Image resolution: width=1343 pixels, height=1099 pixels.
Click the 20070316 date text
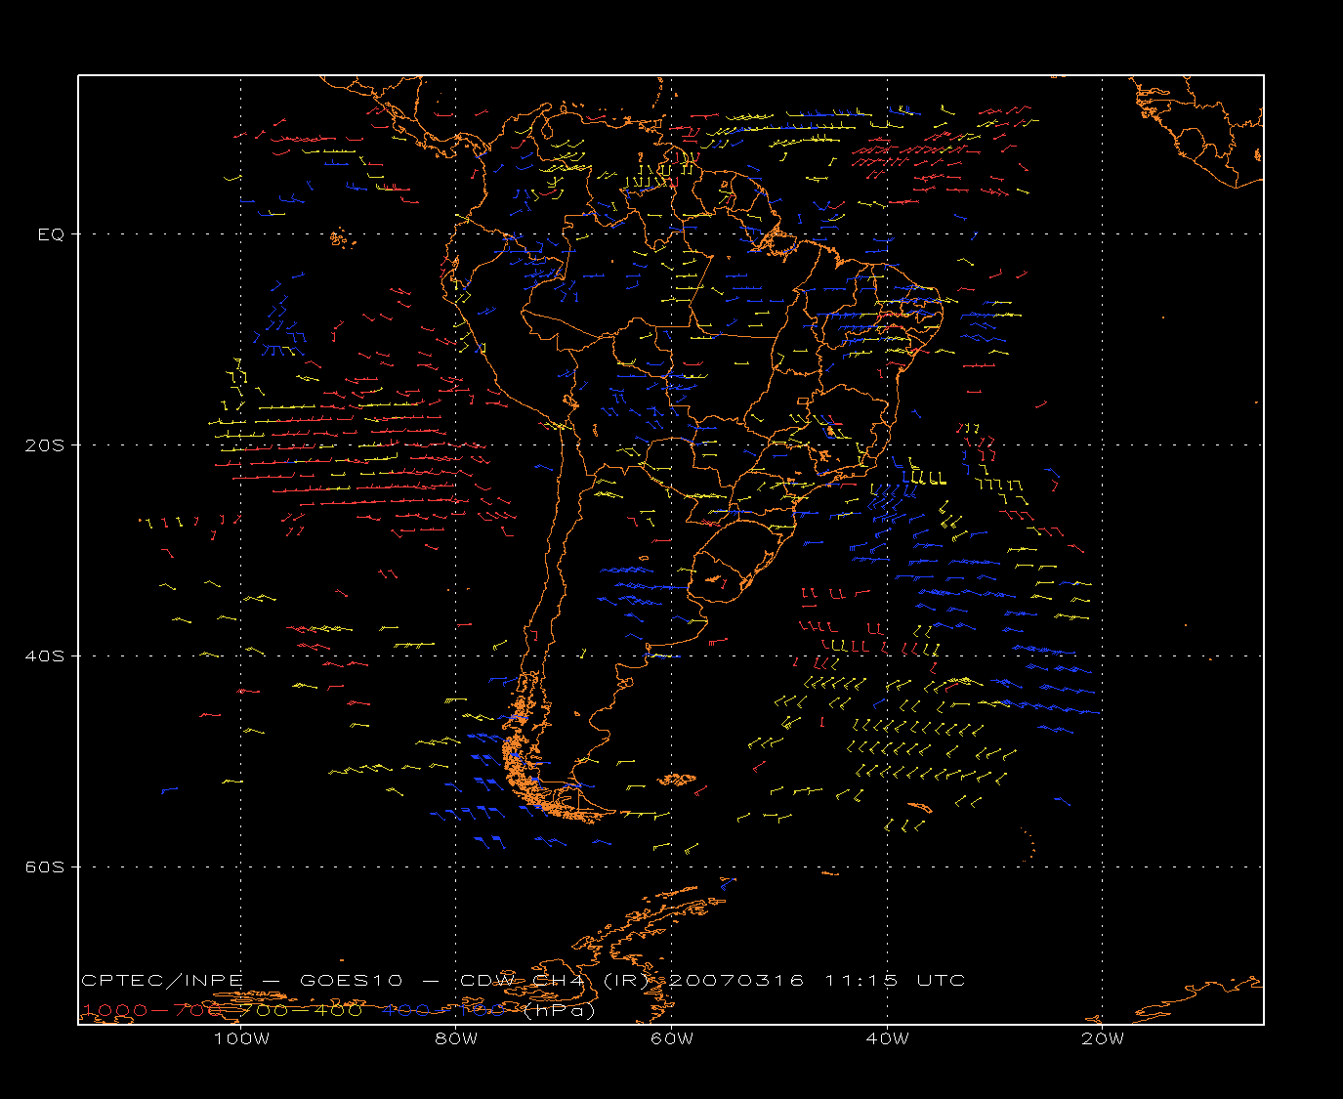tap(735, 981)
